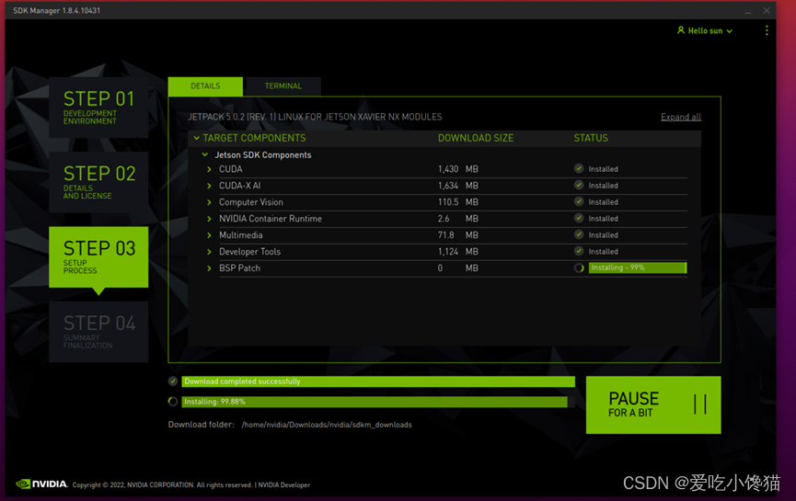Click the pause bars icon on Pause button
796x501 pixels.
[700, 404]
